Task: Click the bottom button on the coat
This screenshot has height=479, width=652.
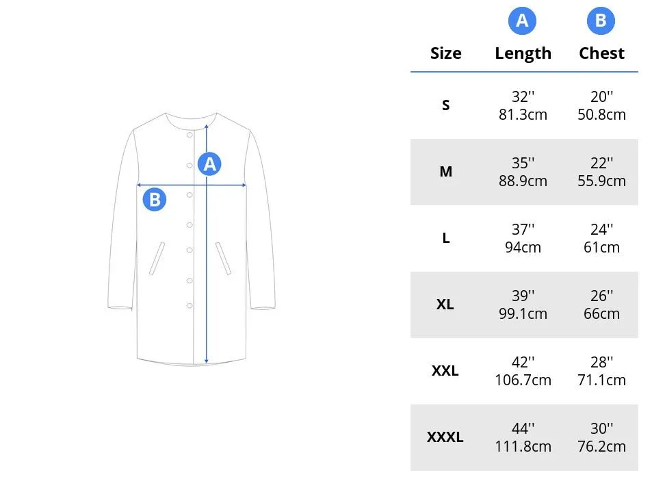Action: click(x=190, y=306)
